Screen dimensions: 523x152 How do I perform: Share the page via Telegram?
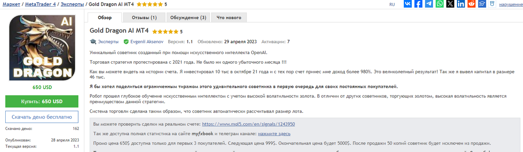point(429,4)
